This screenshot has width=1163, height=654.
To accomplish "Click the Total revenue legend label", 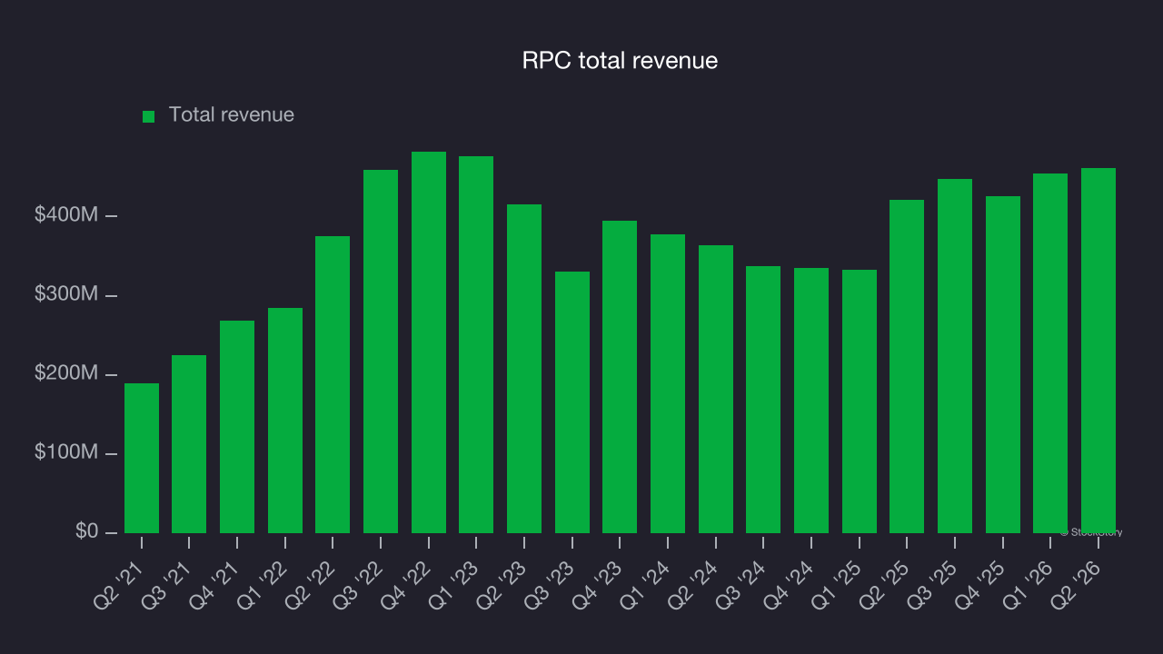I will point(232,114).
